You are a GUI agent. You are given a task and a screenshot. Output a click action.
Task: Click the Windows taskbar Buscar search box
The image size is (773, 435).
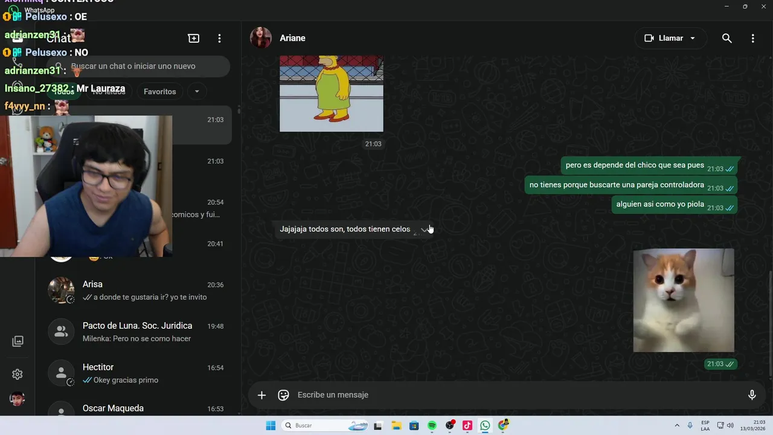point(326,425)
